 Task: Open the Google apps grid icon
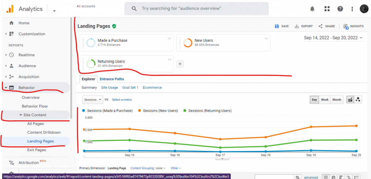point(327,9)
